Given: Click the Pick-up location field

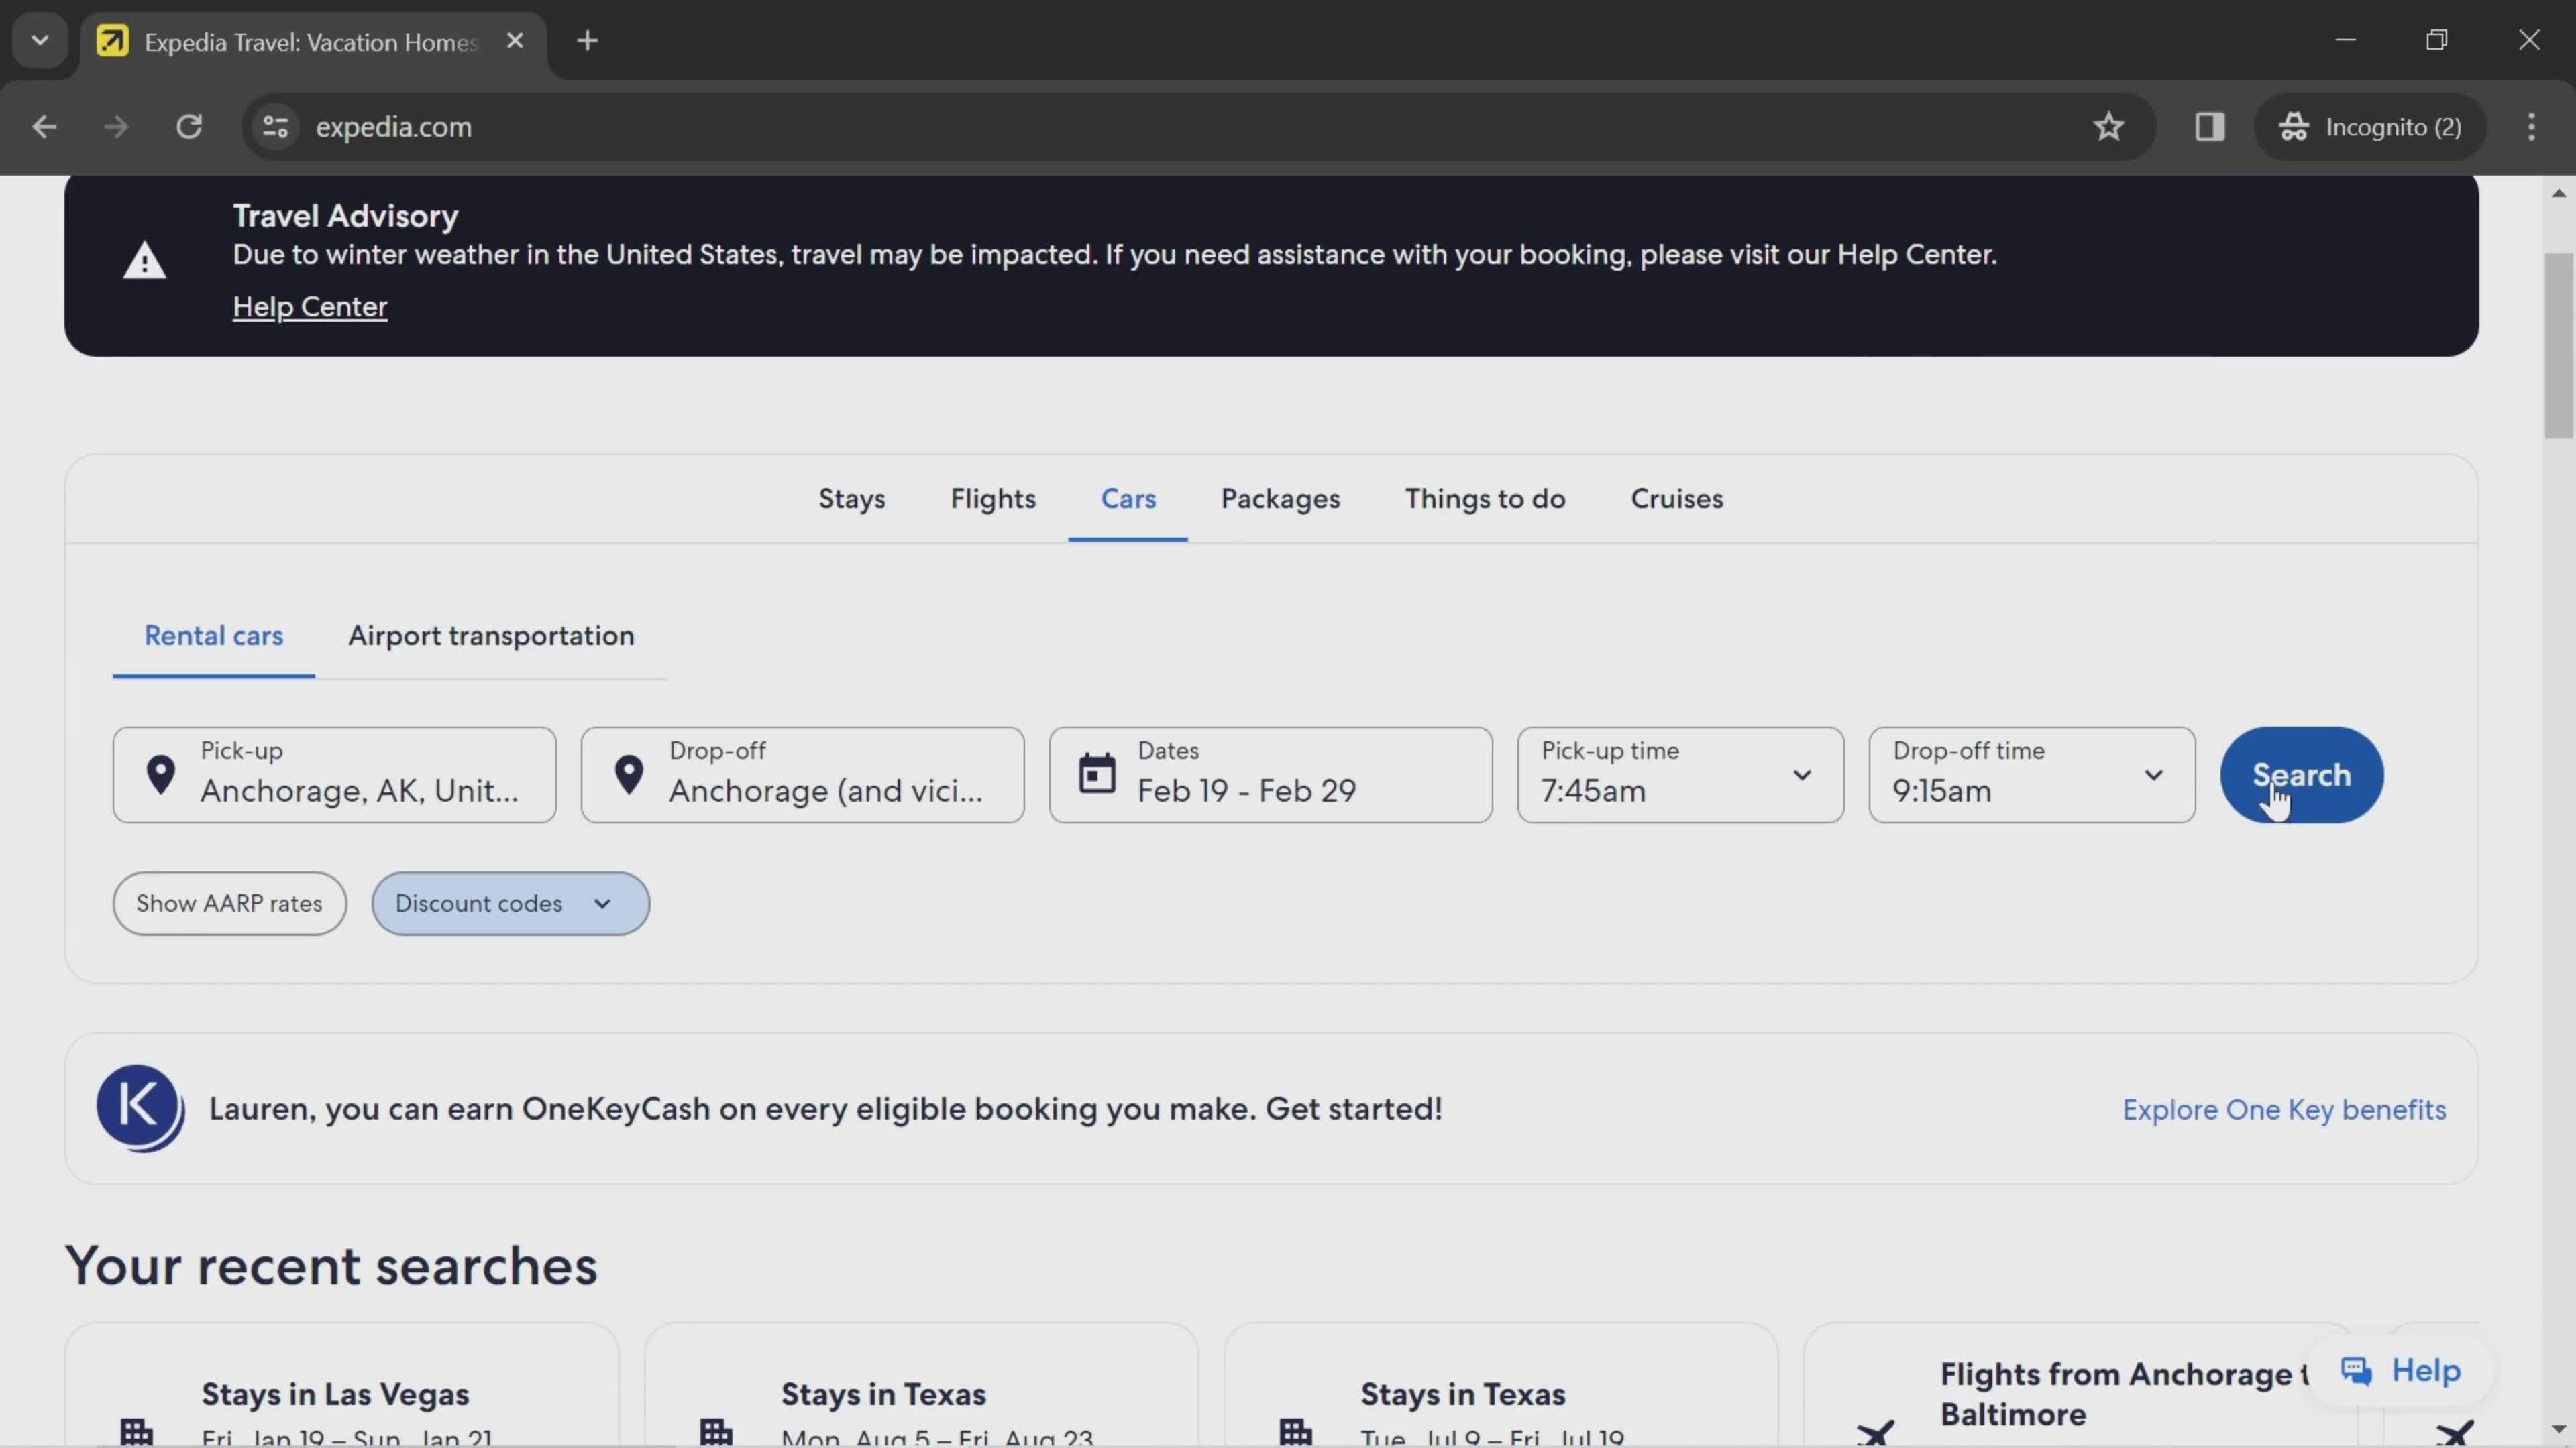Looking at the screenshot, I should tap(334, 774).
